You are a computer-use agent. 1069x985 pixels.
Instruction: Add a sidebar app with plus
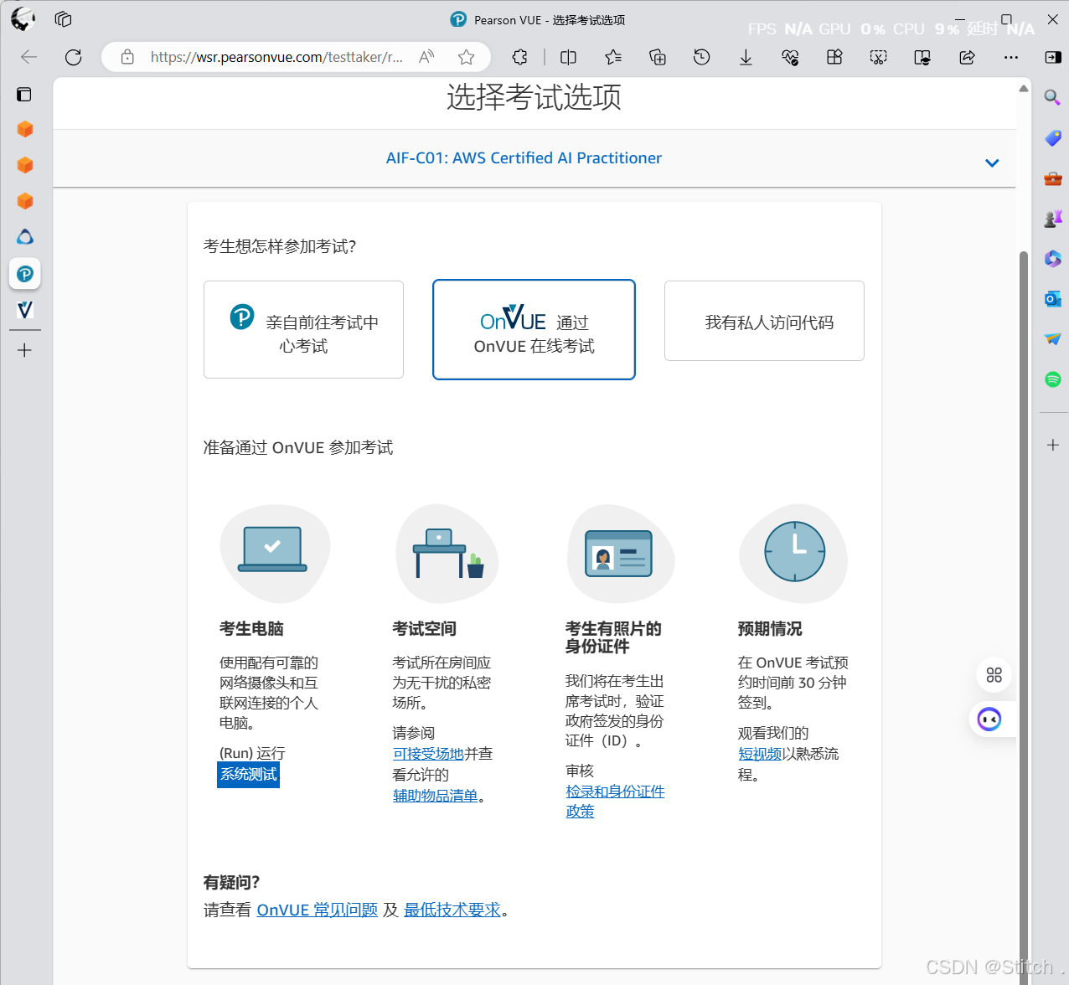1053,445
